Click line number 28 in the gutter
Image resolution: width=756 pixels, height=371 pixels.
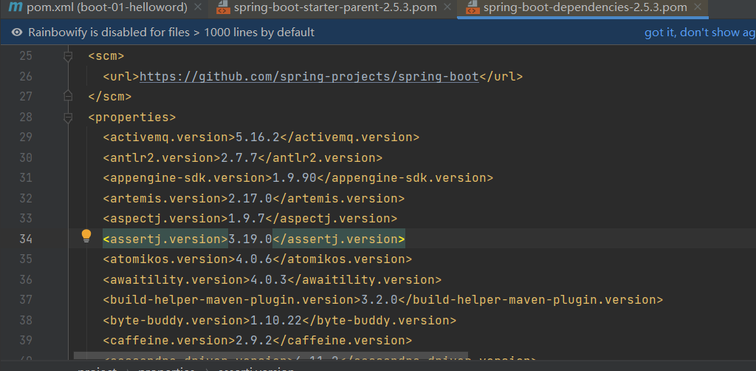(26, 117)
